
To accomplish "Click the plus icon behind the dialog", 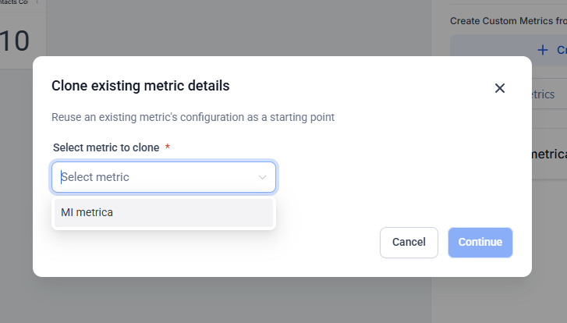I will point(544,50).
